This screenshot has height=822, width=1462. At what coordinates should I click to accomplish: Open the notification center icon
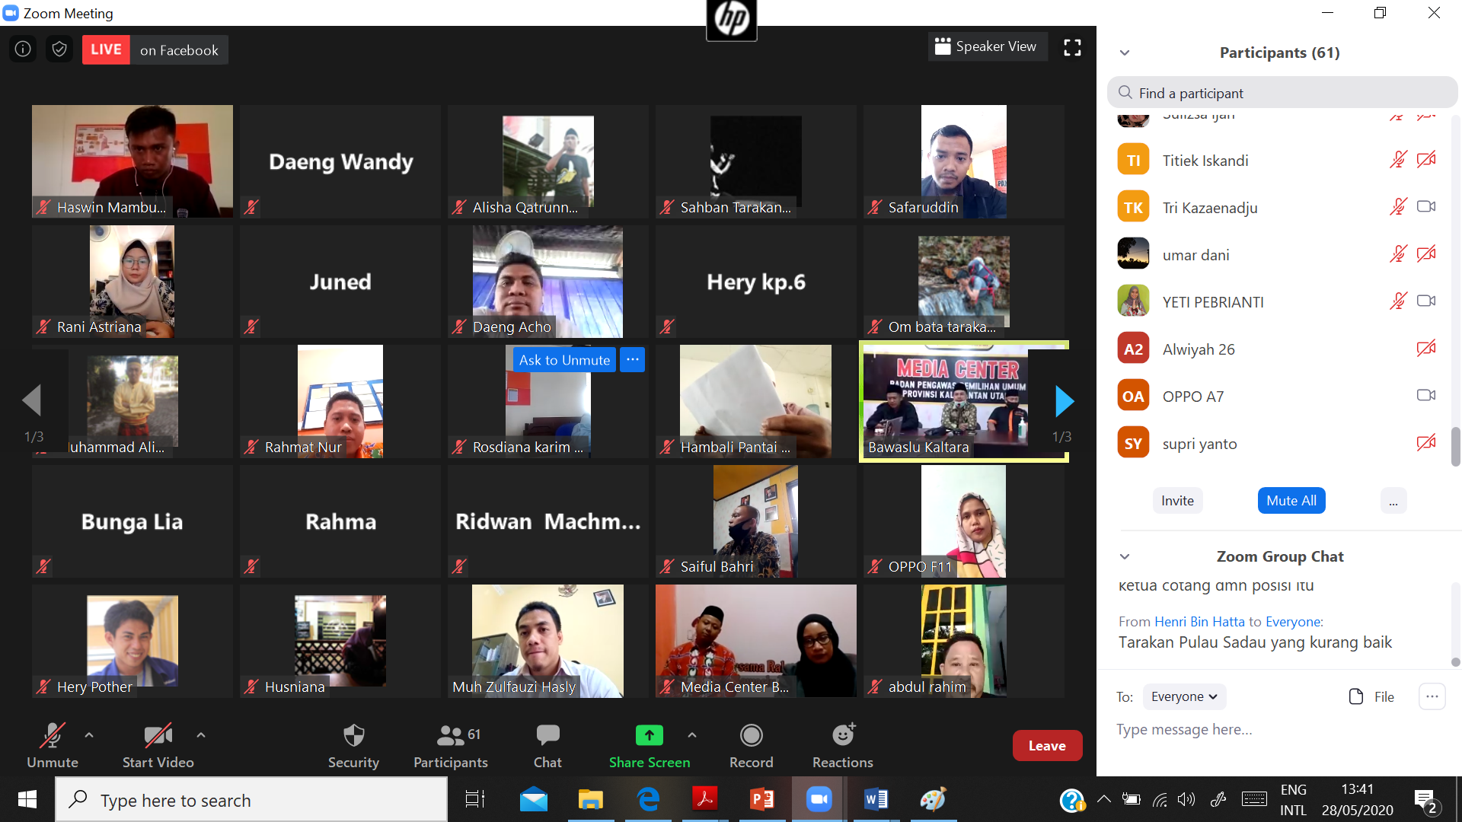1425,801
